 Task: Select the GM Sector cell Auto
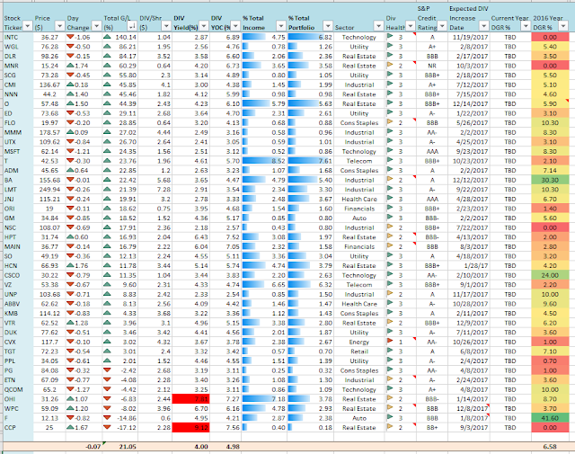358,218
